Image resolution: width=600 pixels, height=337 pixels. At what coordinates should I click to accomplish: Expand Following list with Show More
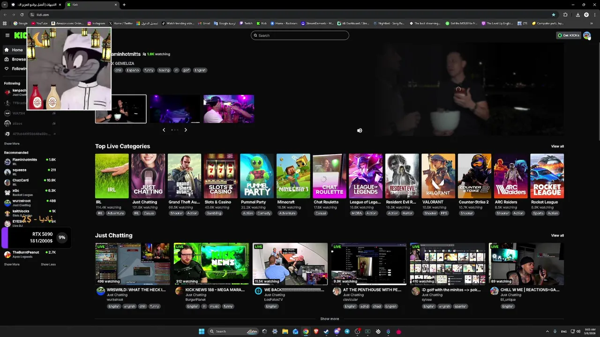pos(12,144)
